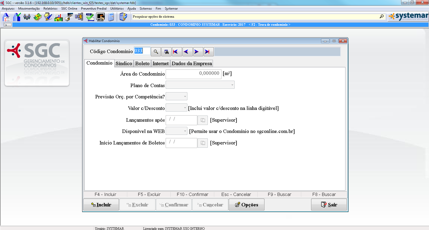Image resolution: width=429 pixels, height=230 pixels.
Task: Click the exit door icon in the toolbar
Action: pos(123,17)
